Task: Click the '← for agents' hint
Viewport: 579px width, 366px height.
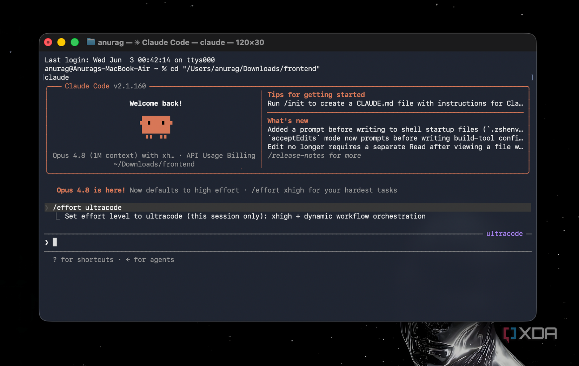Action: (x=150, y=259)
